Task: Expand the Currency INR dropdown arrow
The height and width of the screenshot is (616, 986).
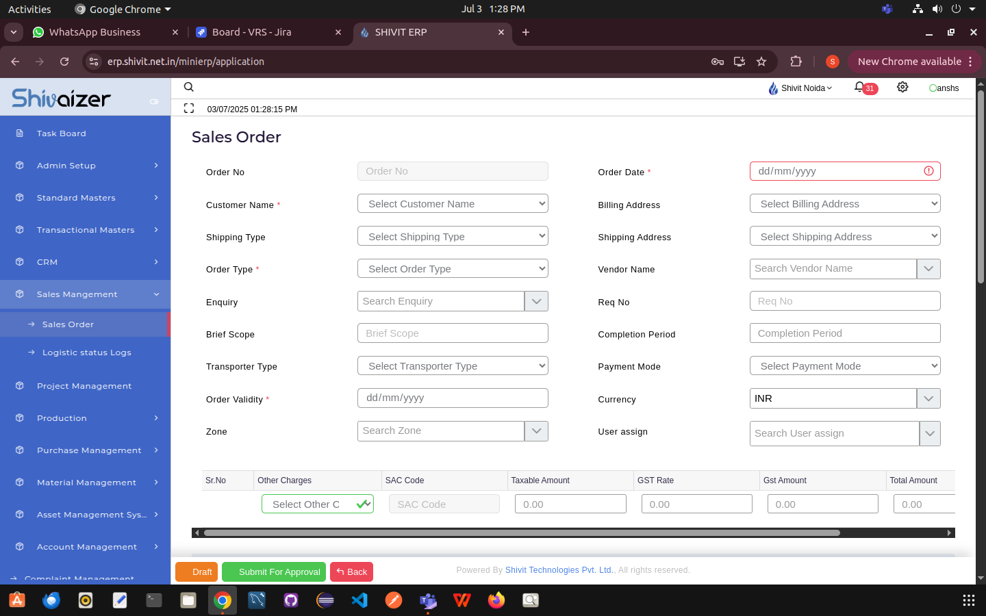Action: click(928, 398)
